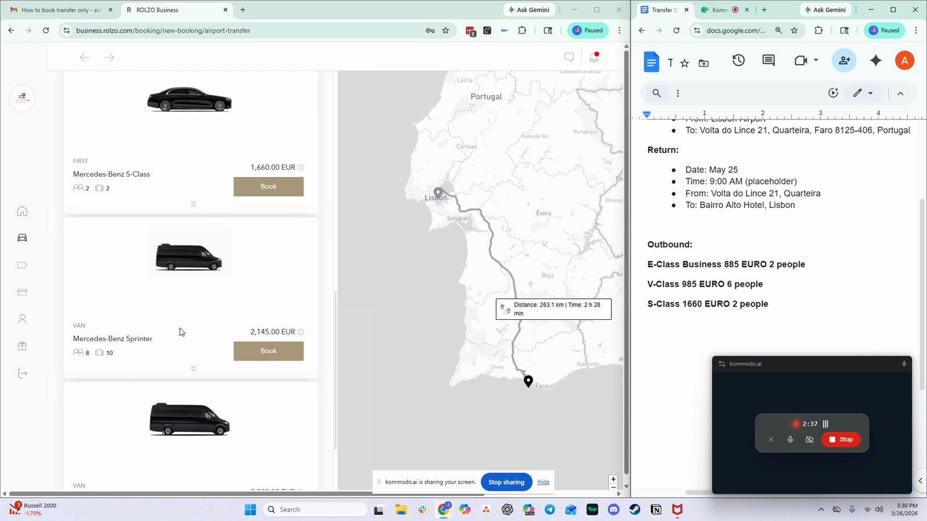Open Gemini sparkle in Google Docs toolbar
927x521 pixels.
pyautogui.click(x=875, y=60)
